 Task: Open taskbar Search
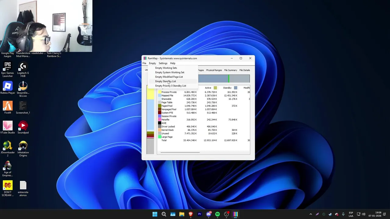164,214
